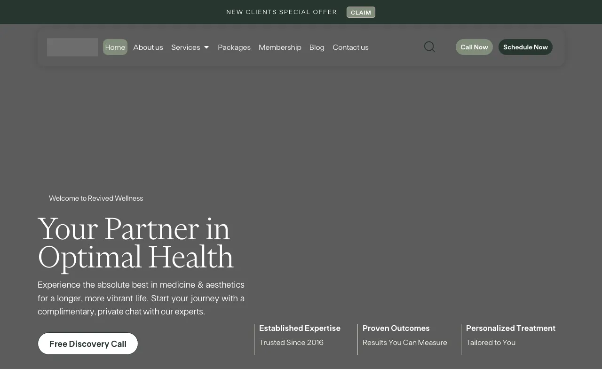The image size is (602, 376).
Task: Select the Personalized Treatment text block
Action: (x=511, y=329)
